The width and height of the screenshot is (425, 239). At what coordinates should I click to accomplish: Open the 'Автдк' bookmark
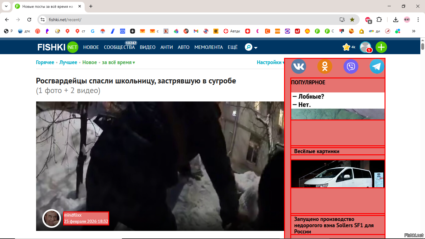(232, 31)
